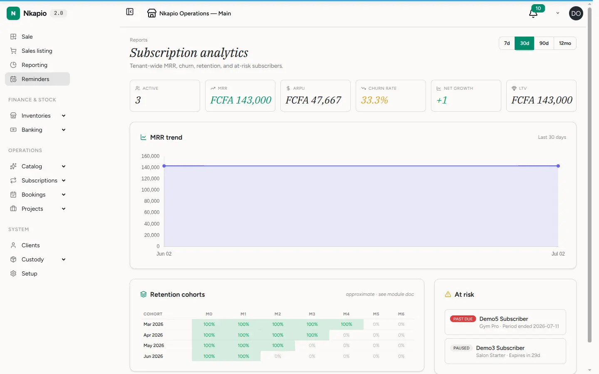The image size is (599, 374).
Task: Click the Churn rate 33.3% value
Action: 374,100
